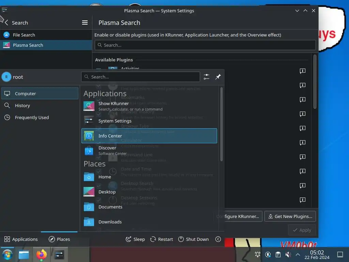
Task: Click the Shut Down button
Action: (194, 239)
